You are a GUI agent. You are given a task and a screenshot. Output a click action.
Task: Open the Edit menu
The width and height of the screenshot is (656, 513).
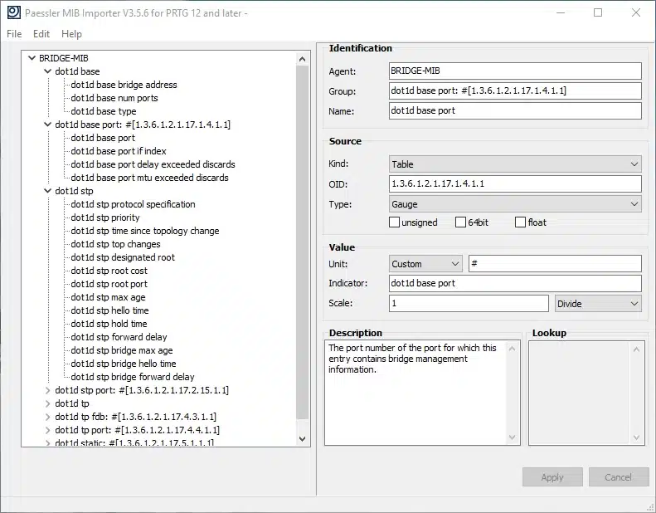[41, 34]
